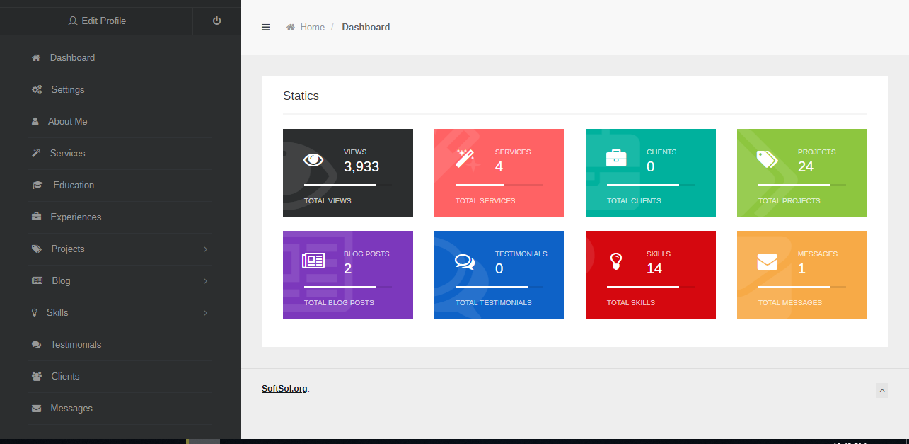Screen dimensions: 909x444
Task: Open Settings from the sidebar
Action: tap(67, 90)
